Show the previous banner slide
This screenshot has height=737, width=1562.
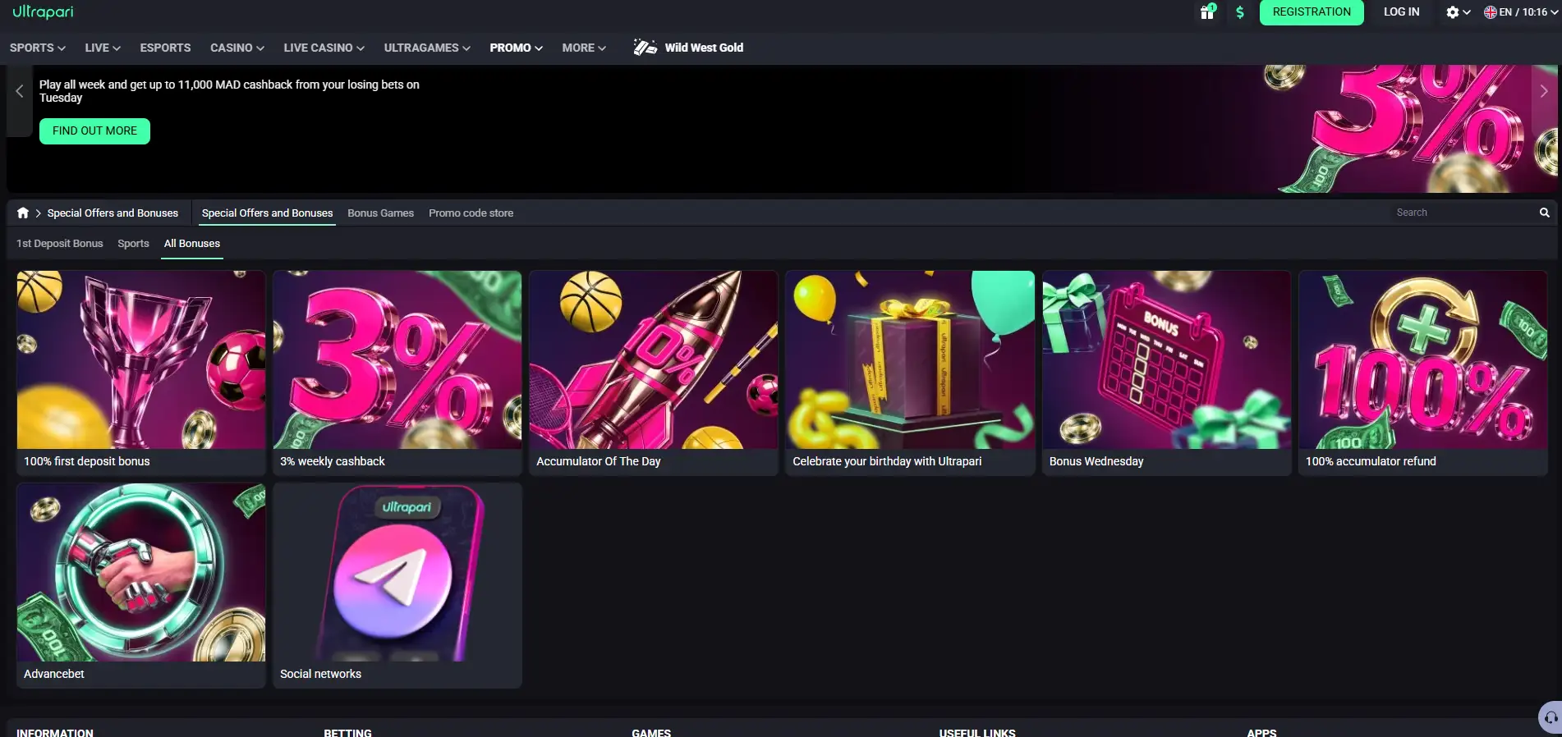pyautogui.click(x=19, y=92)
